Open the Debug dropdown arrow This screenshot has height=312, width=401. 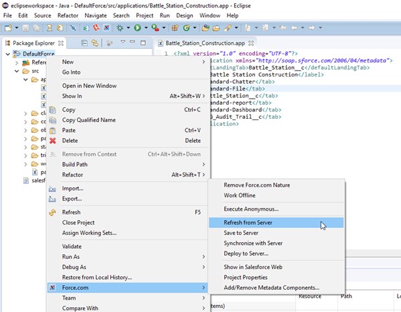click(x=128, y=28)
